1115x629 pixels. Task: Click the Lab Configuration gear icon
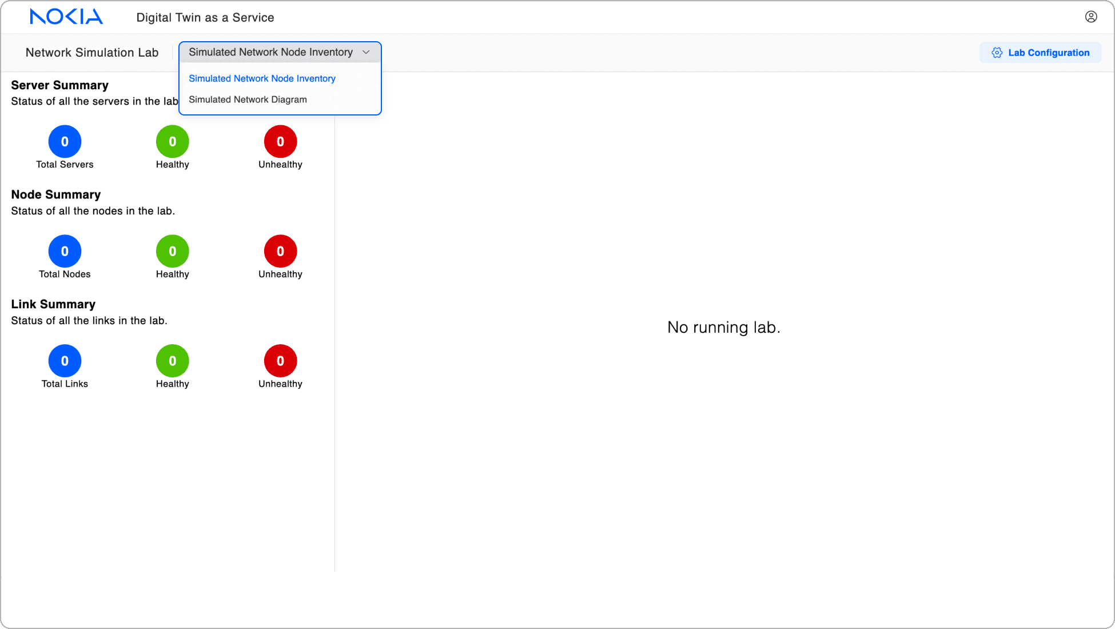point(997,53)
